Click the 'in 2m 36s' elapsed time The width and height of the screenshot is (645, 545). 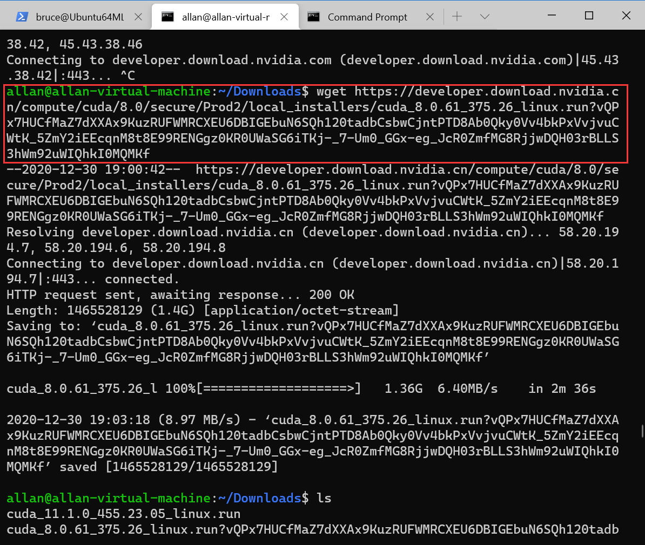(x=562, y=389)
